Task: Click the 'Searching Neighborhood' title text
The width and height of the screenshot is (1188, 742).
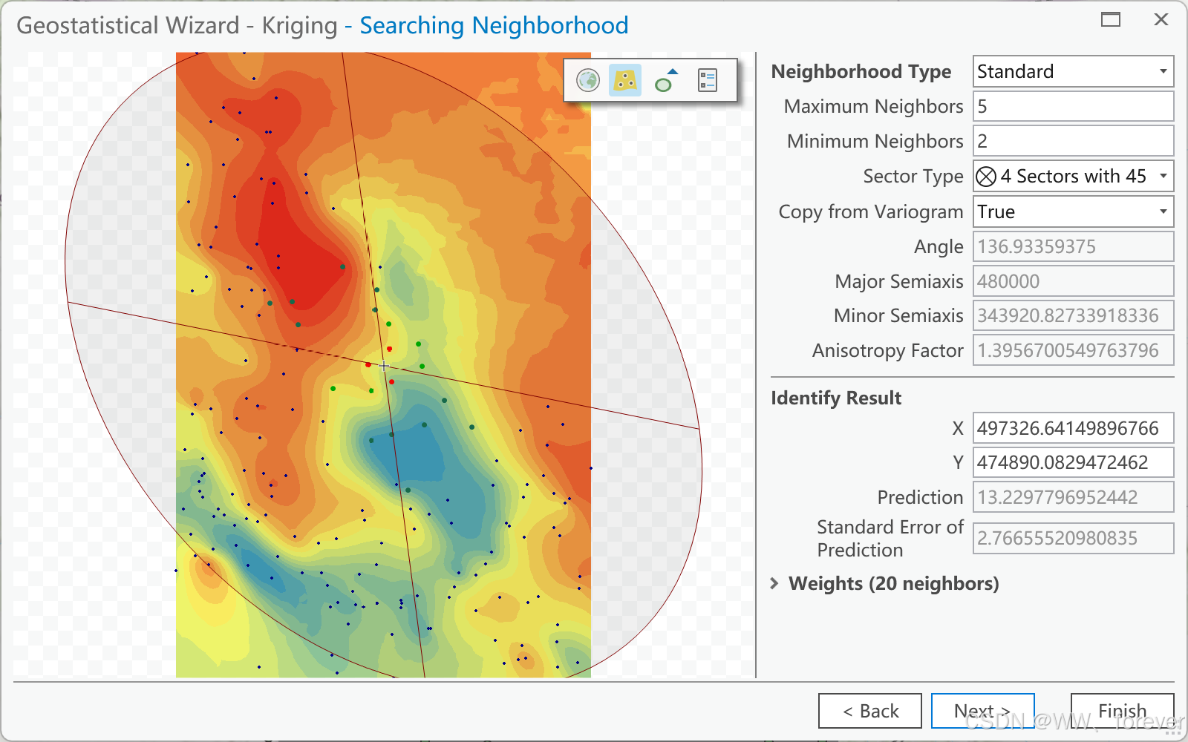Action: click(x=494, y=25)
